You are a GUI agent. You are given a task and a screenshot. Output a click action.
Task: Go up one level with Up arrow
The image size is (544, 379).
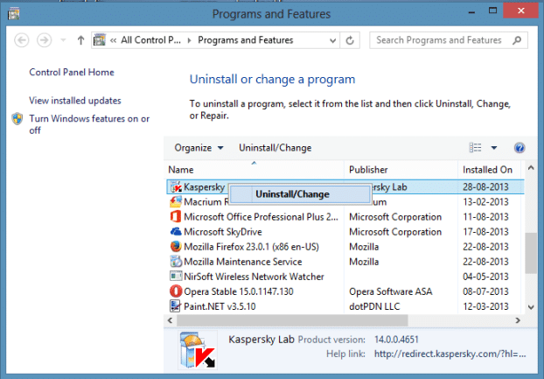click(x=80, y=40)
